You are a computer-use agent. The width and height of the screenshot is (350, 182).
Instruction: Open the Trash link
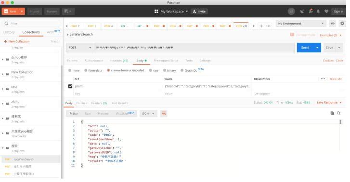tap(54, 41)
